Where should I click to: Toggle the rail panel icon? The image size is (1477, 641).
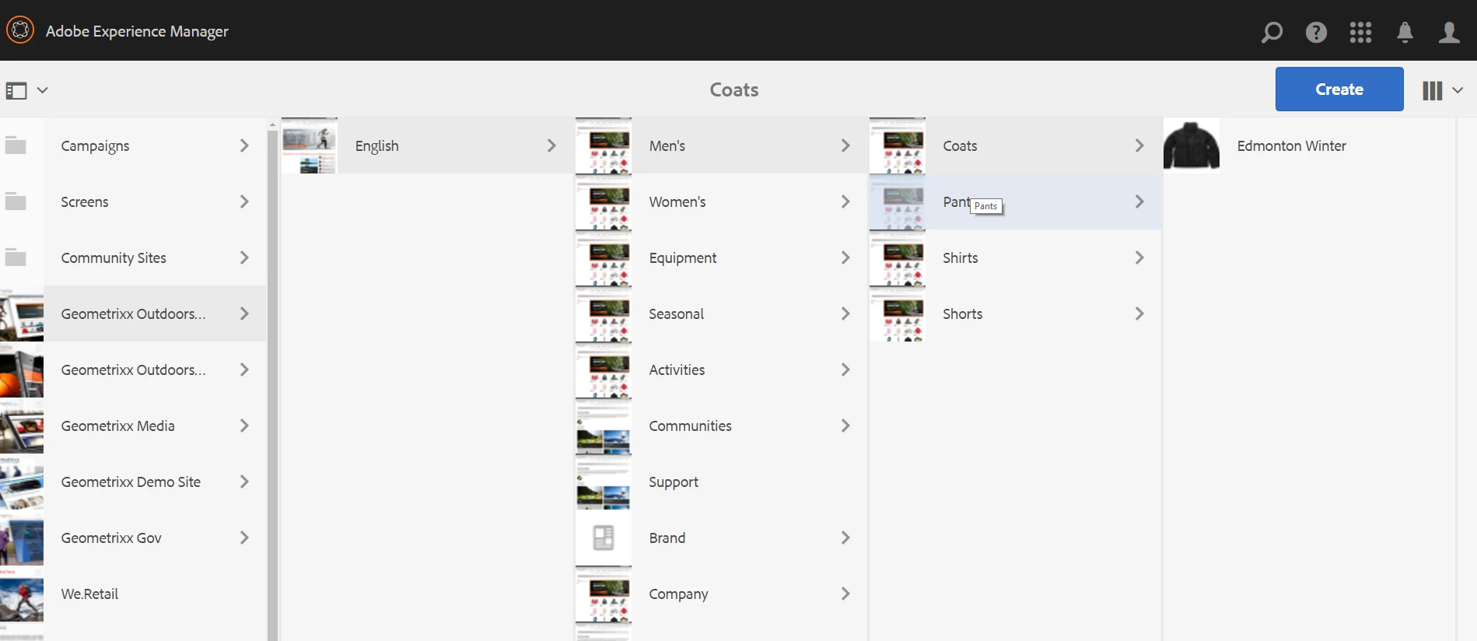[x=16, y=90]
